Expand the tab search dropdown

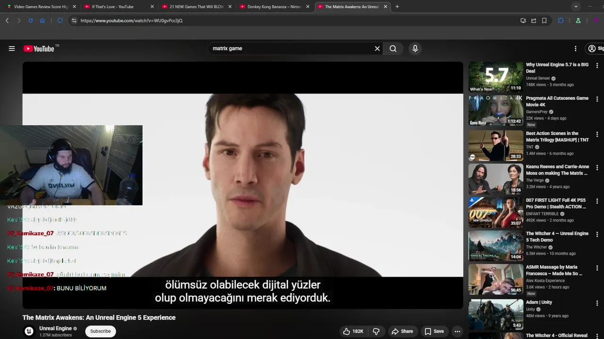pyautogui.click(x=576, y=7)
